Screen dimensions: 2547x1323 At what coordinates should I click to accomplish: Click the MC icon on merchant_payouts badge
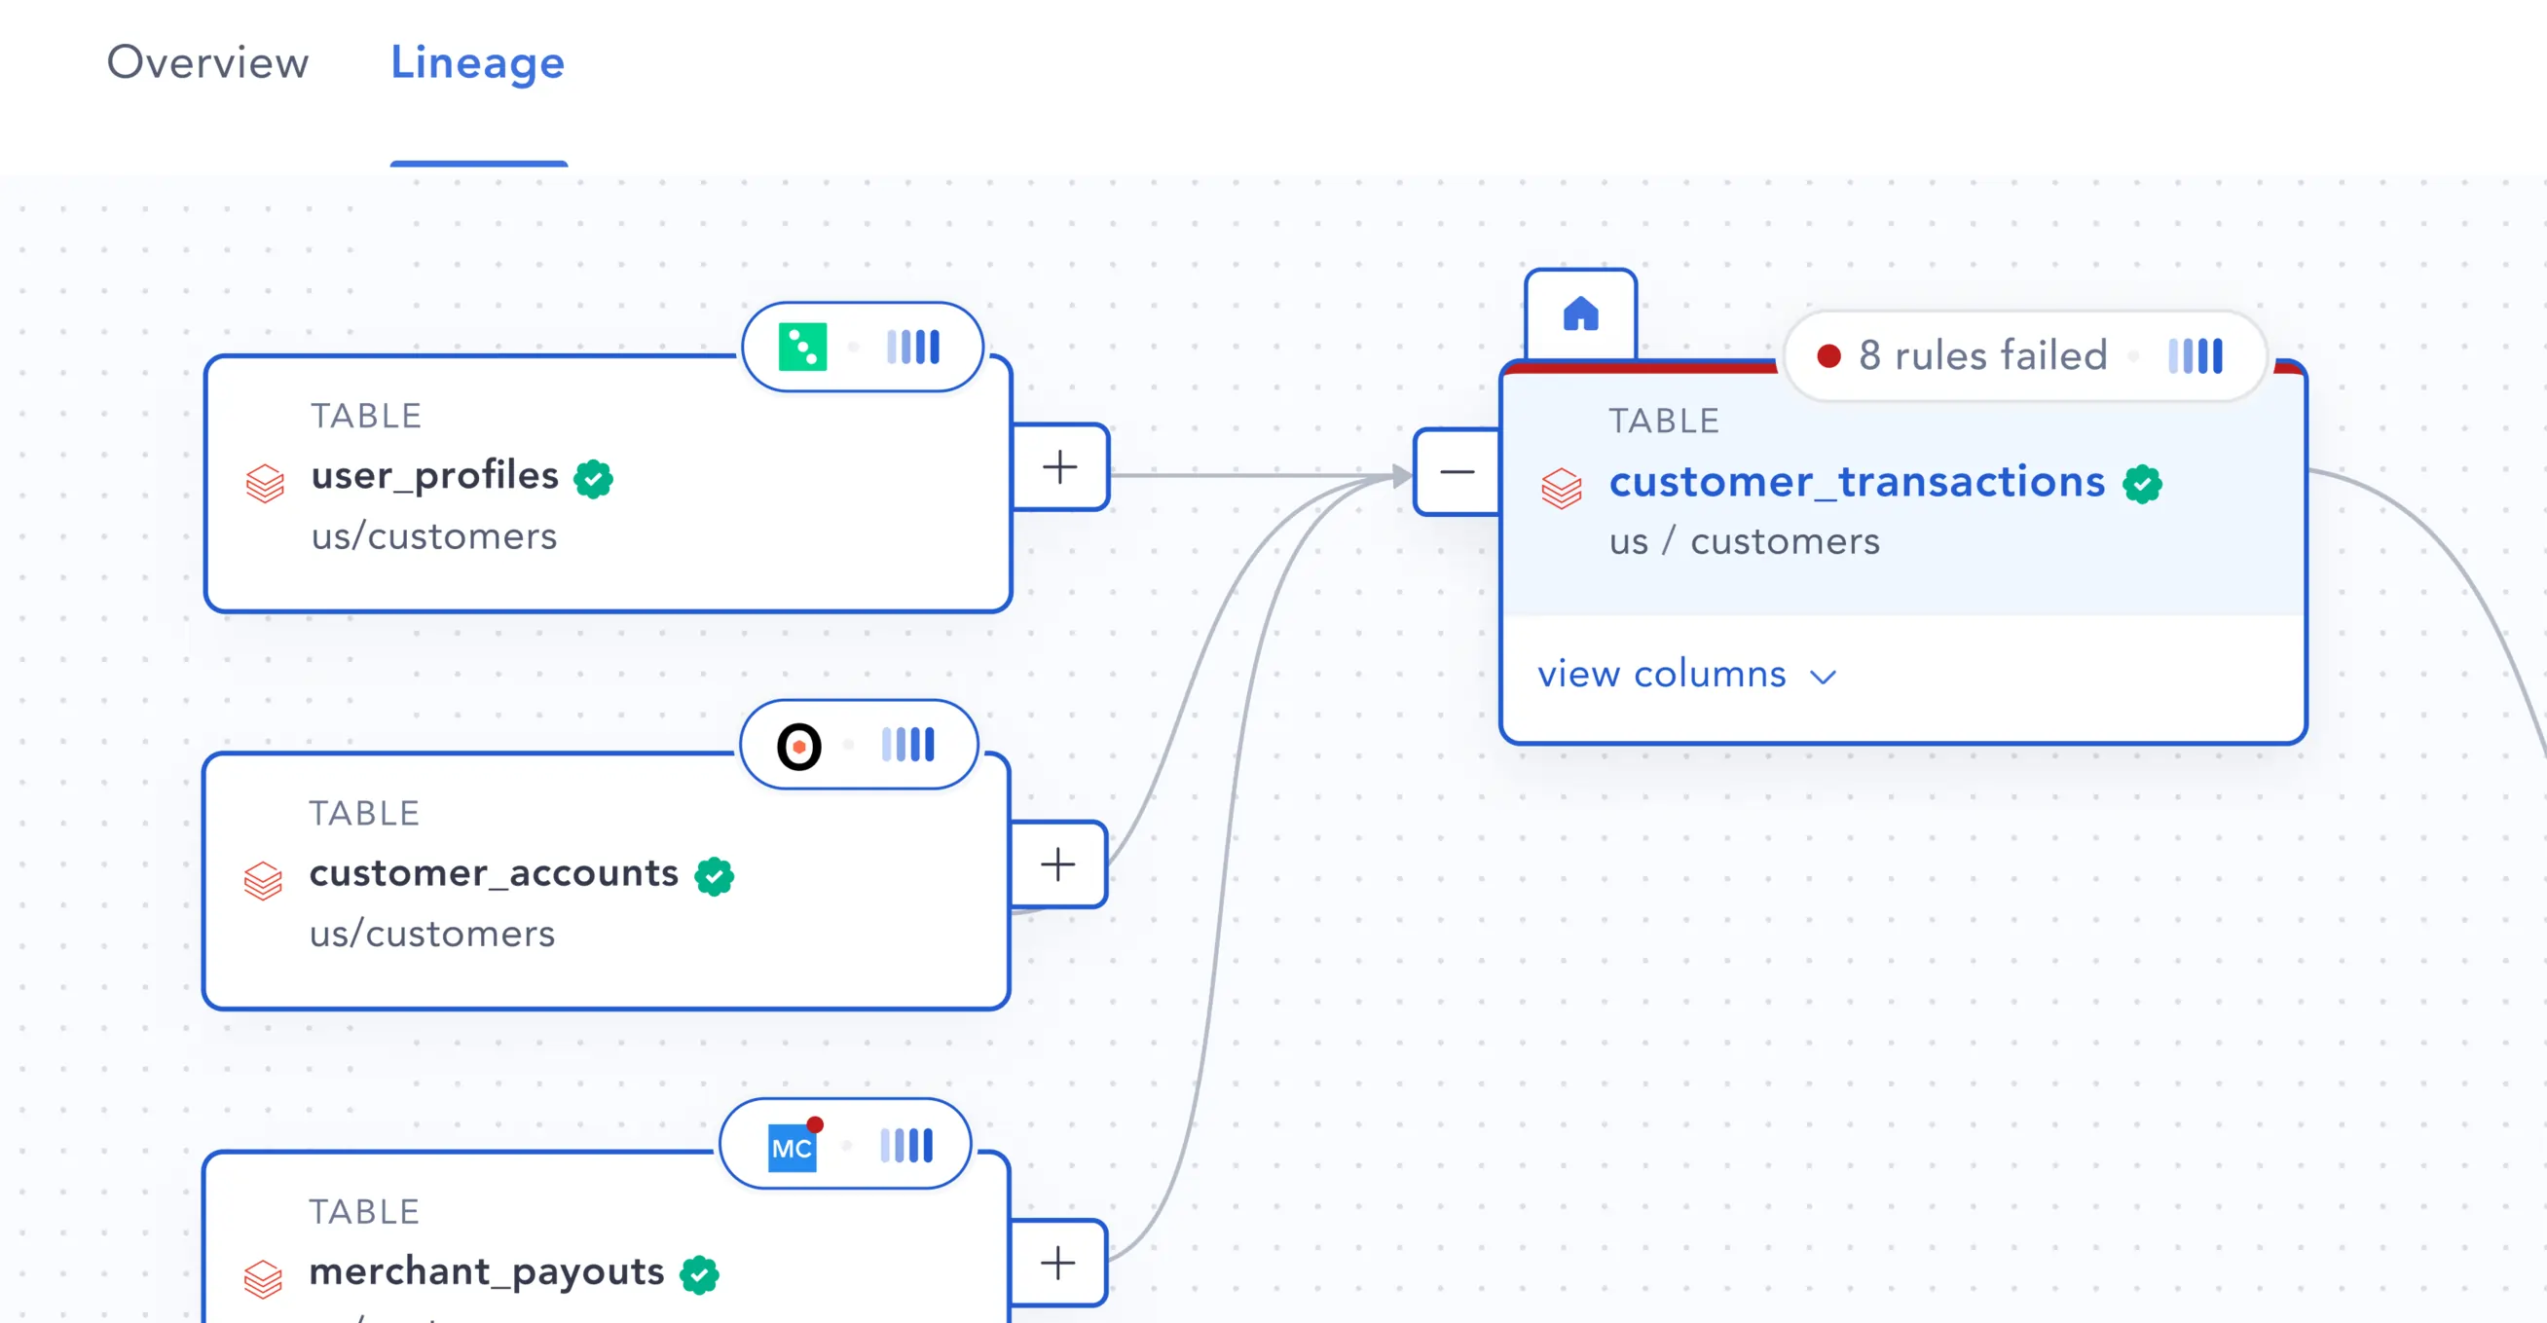792,1147
